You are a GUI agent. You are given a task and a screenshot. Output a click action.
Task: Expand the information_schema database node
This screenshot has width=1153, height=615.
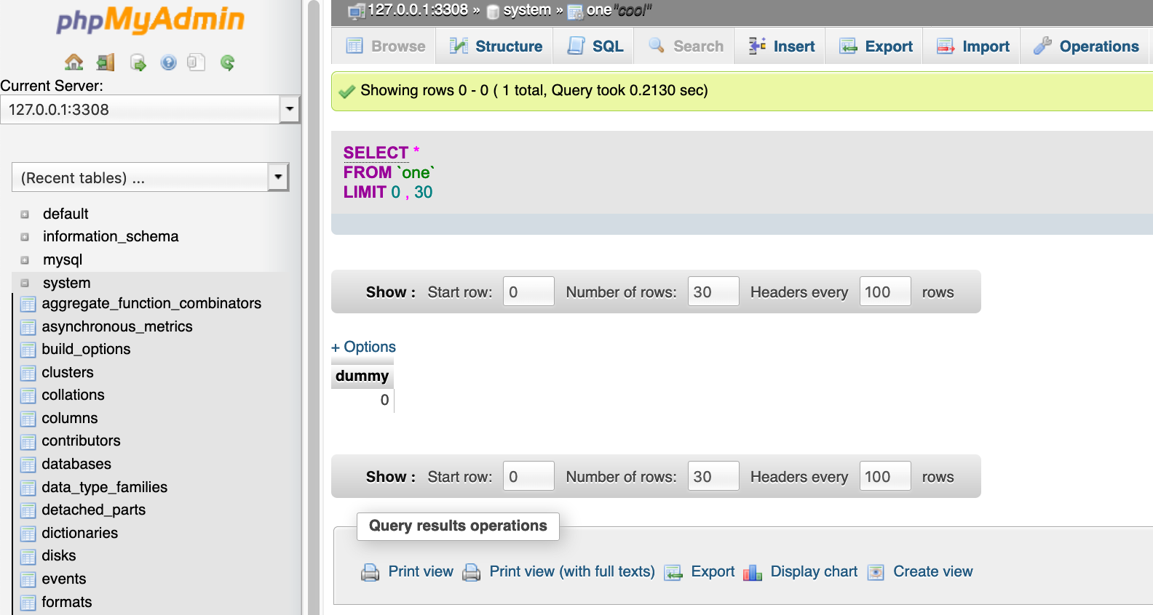(x=25, y=237)
